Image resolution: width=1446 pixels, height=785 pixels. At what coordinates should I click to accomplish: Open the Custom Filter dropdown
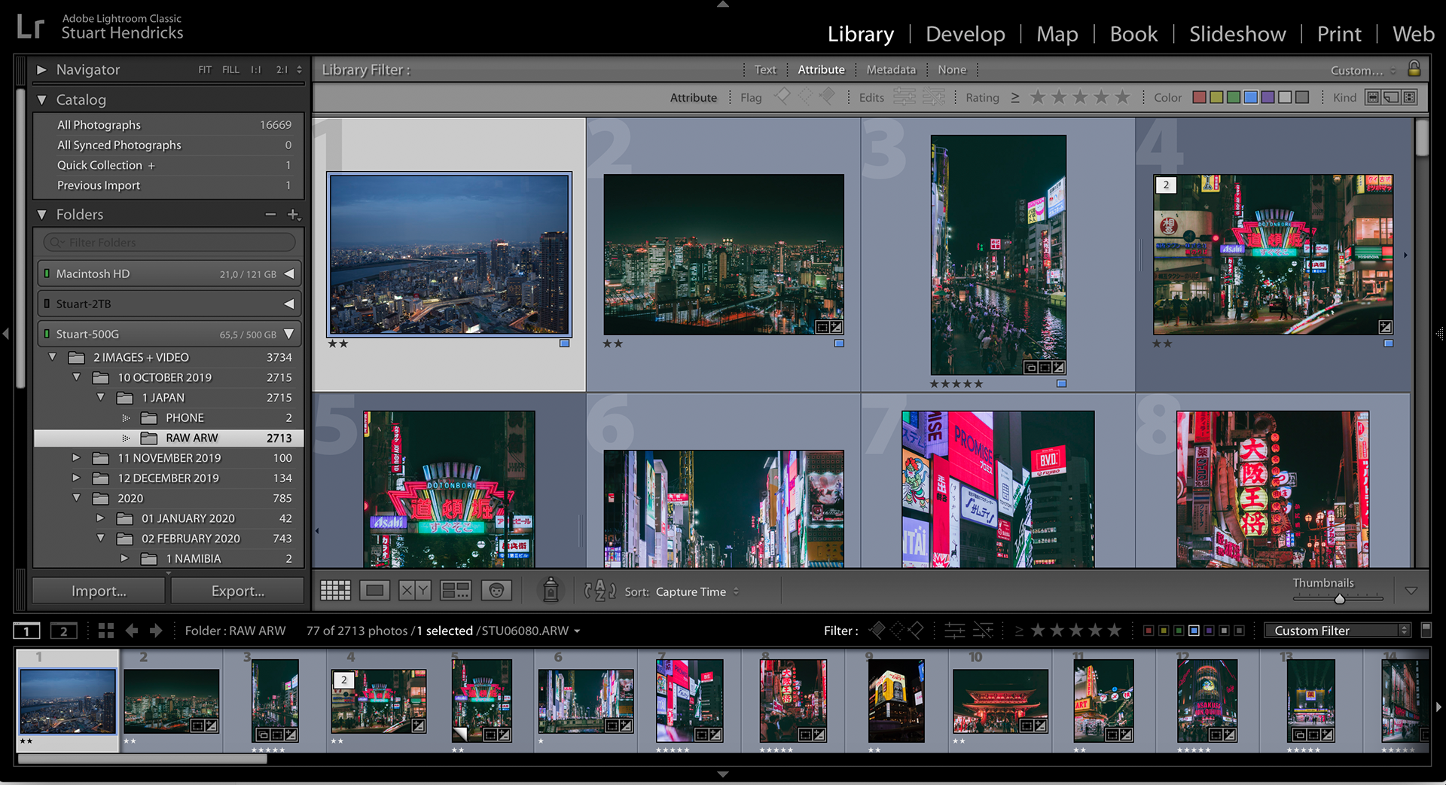[1337, 631]
